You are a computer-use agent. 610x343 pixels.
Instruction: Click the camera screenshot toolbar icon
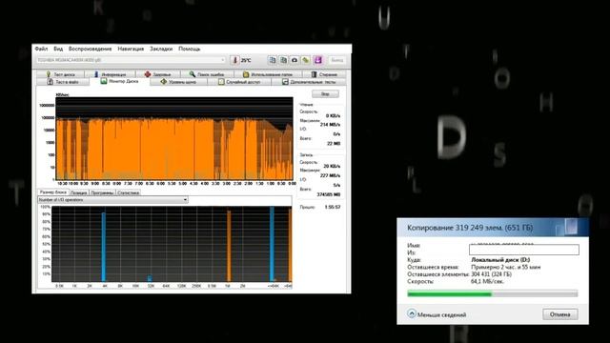pyautogui.click(x=295, y=60)
